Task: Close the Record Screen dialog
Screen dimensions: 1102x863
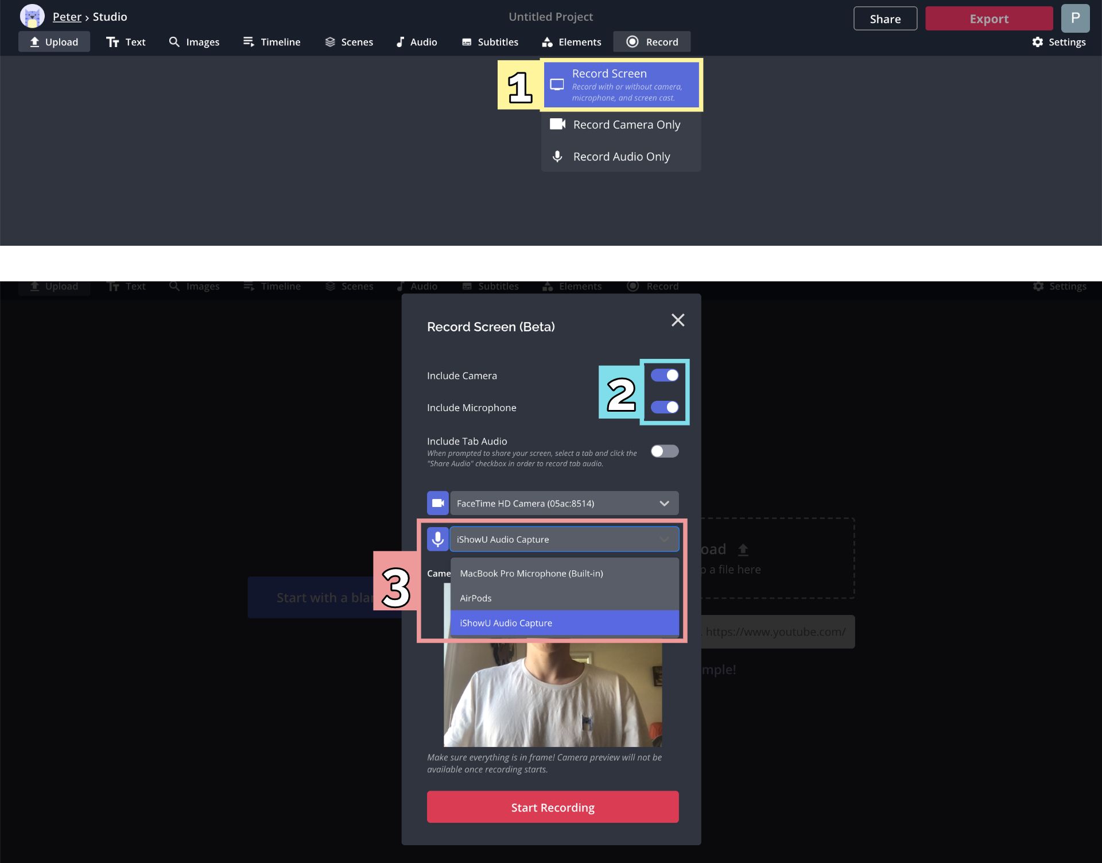Action: click(678, 320)
